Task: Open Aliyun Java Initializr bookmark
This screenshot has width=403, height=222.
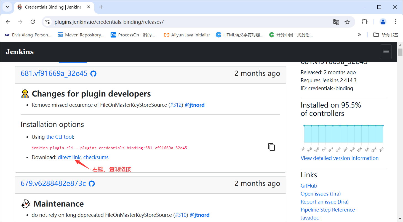Action: 187,35
